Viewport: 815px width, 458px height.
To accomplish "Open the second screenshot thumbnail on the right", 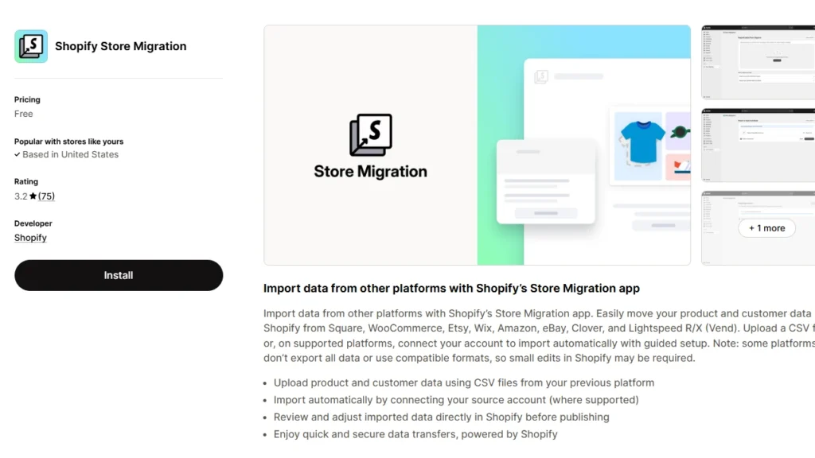I will [x=758, y=145].
